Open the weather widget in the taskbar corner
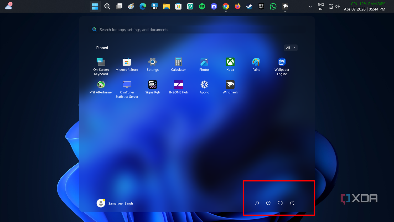This screenshot has width=394, height=222. 9,6
